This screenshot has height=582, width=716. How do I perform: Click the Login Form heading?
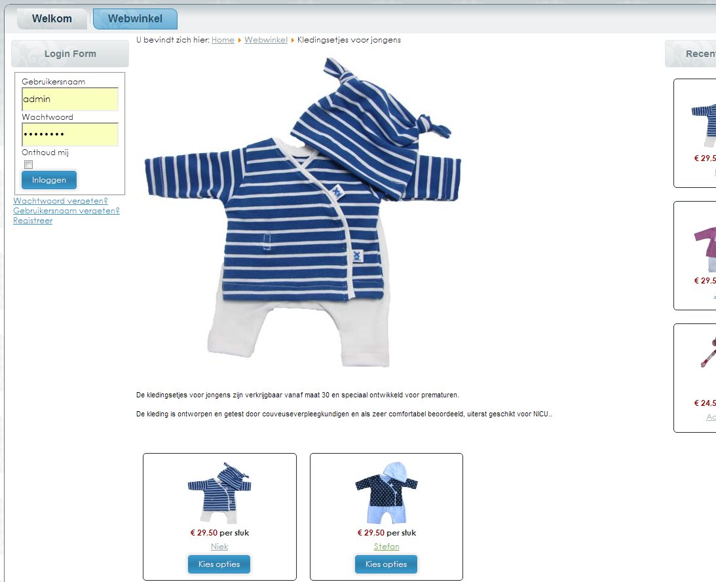[70, 54]
